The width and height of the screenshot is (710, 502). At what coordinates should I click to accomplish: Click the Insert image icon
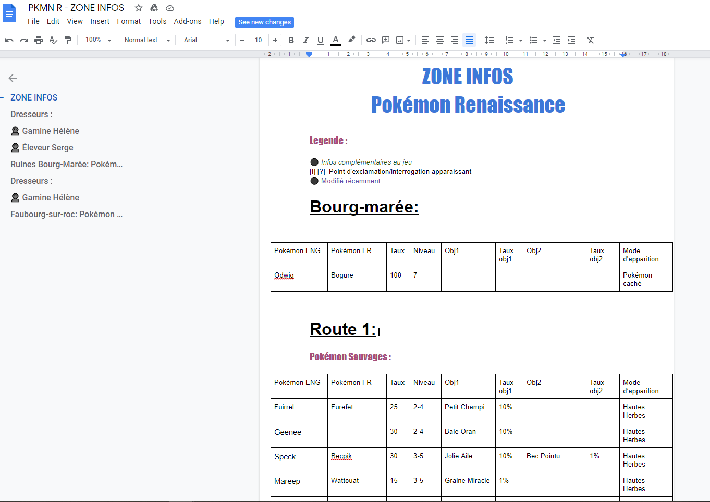click(x=400, y=40)
